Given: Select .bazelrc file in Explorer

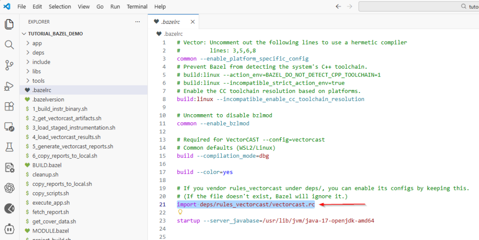Looking at the screenshot, I should 83,90.
